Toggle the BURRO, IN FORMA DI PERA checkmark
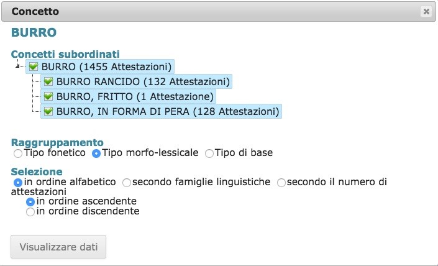438x266 pixels. (48, 112)
